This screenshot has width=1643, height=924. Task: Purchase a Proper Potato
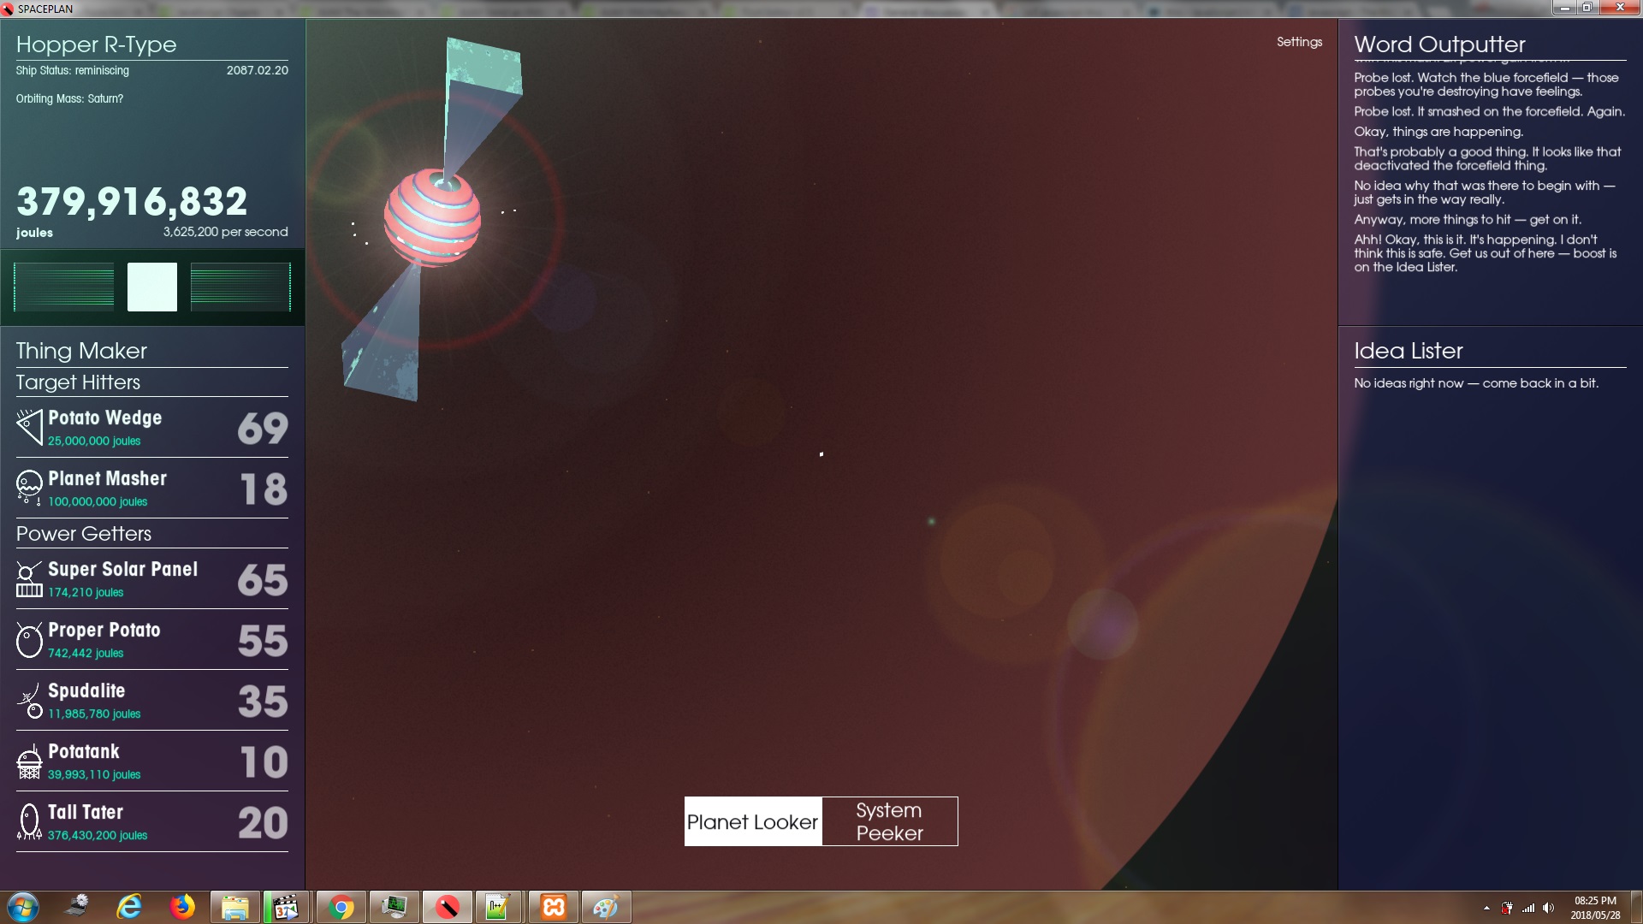151,640
